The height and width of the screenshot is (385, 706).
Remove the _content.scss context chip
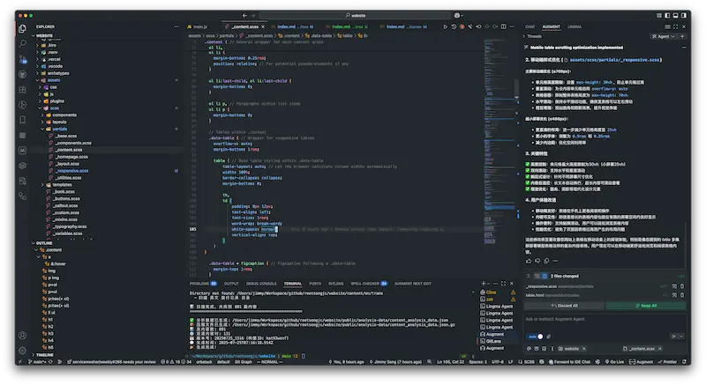coord(660,349)
